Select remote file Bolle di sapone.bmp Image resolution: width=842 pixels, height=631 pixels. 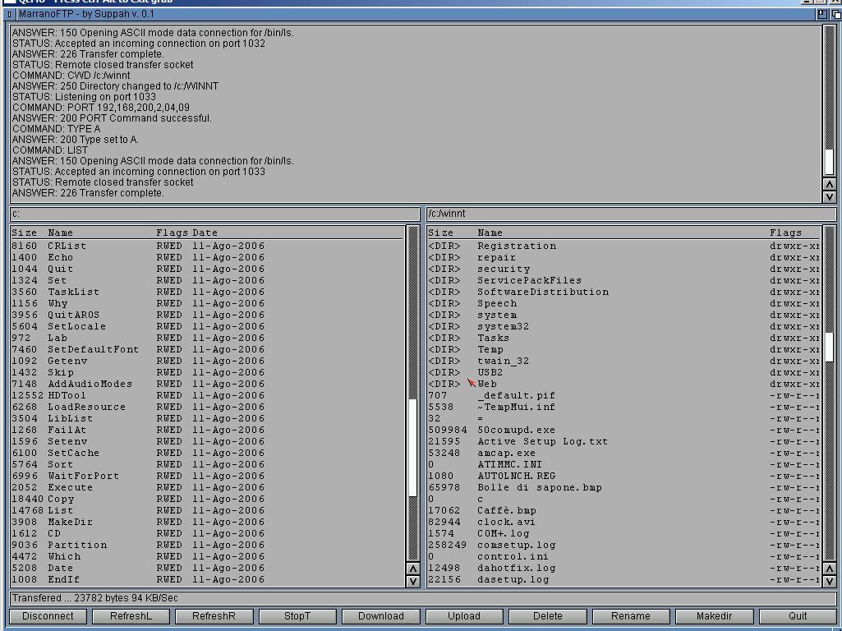[x=623, y=487]
